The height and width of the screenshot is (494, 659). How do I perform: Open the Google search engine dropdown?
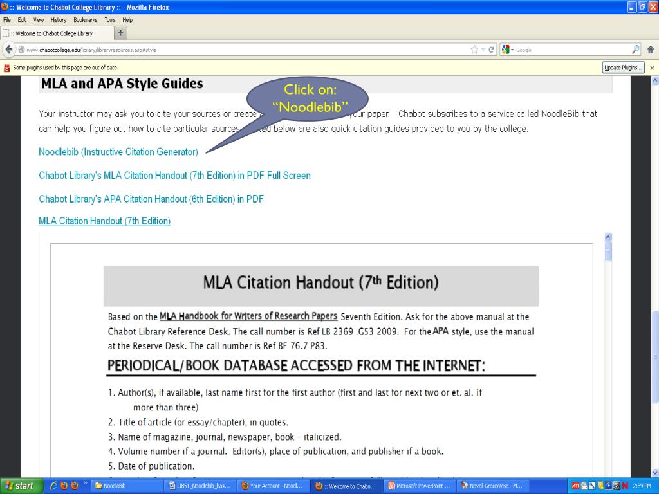508,50
